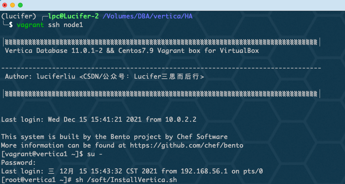The height and width of the screenshot is (184, 345).
Task: Click the yellow minimize window button
Action: click(13, 5)
